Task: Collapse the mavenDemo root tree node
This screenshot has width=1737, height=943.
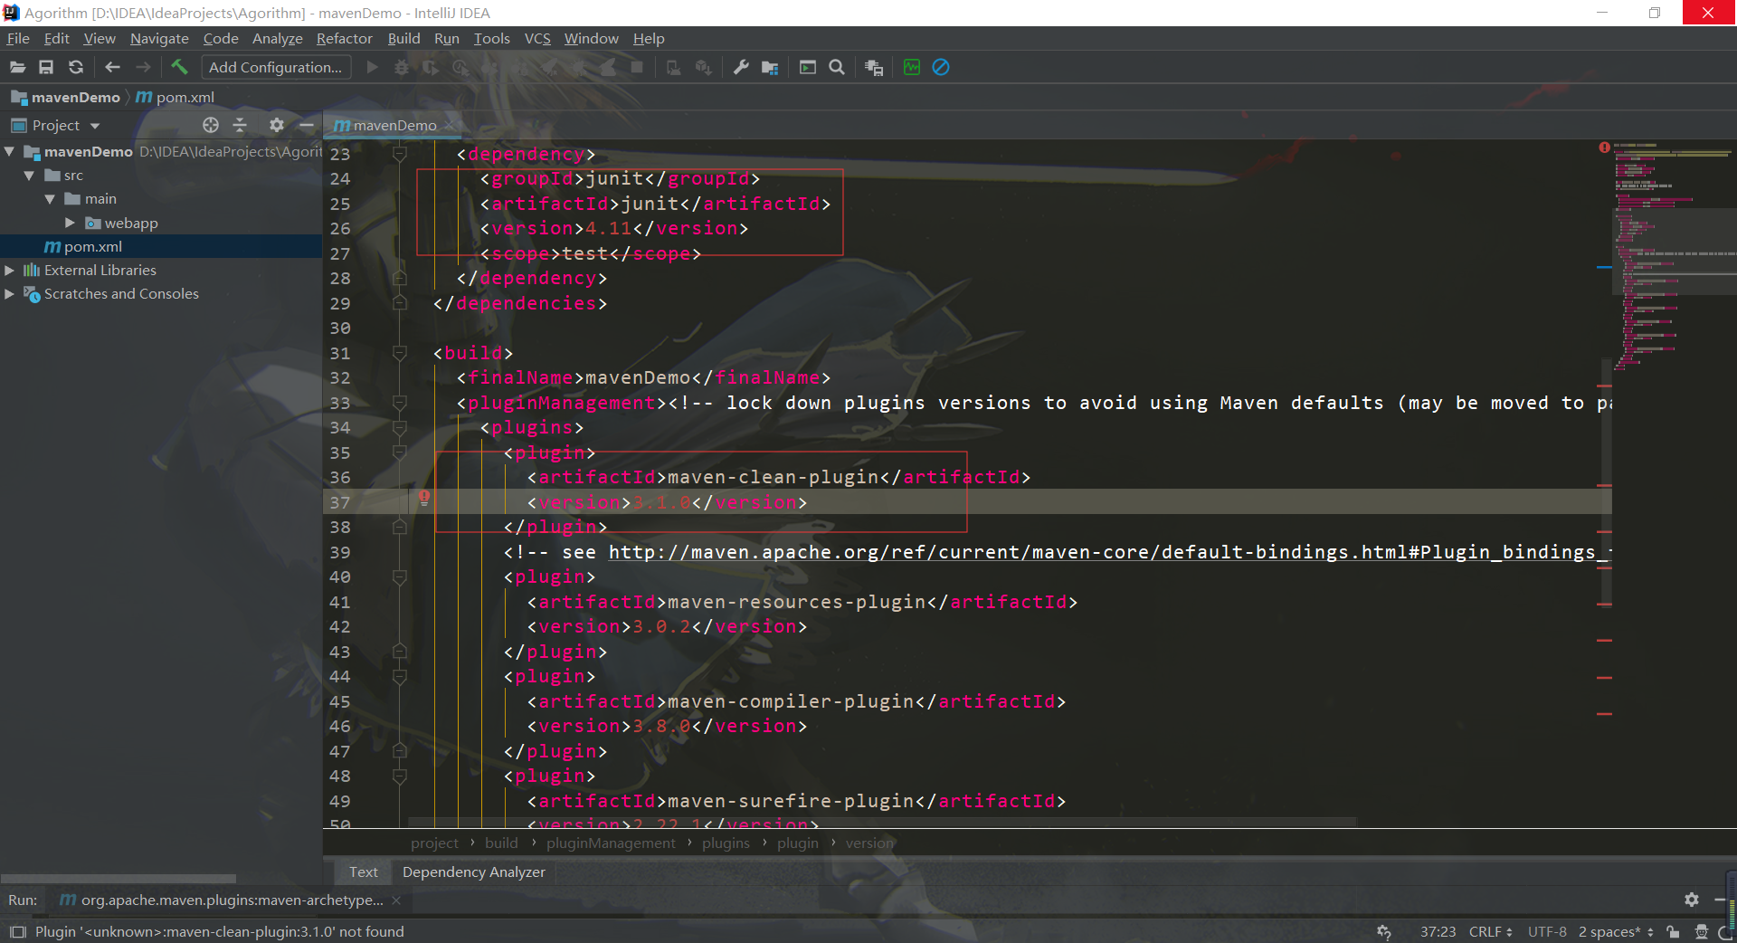Action: point(9,151)
